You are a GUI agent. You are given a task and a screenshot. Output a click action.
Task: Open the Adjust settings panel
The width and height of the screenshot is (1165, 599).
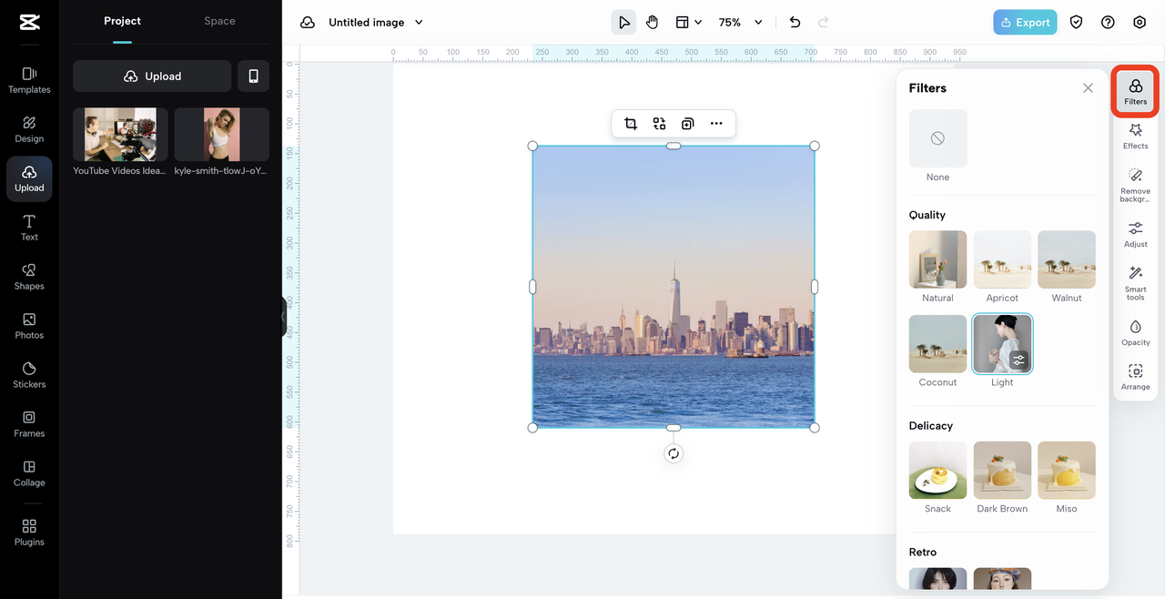pyautogui.click(x=1135, y=234)
